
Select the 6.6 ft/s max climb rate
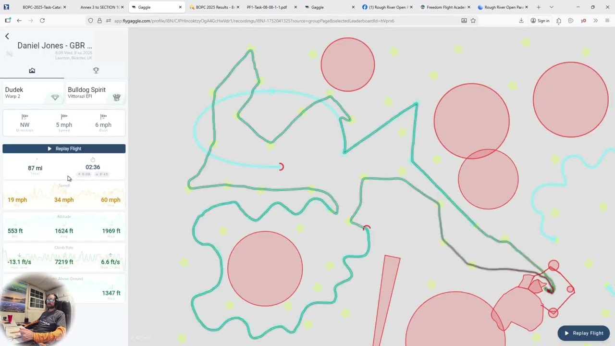coord(111,262)
